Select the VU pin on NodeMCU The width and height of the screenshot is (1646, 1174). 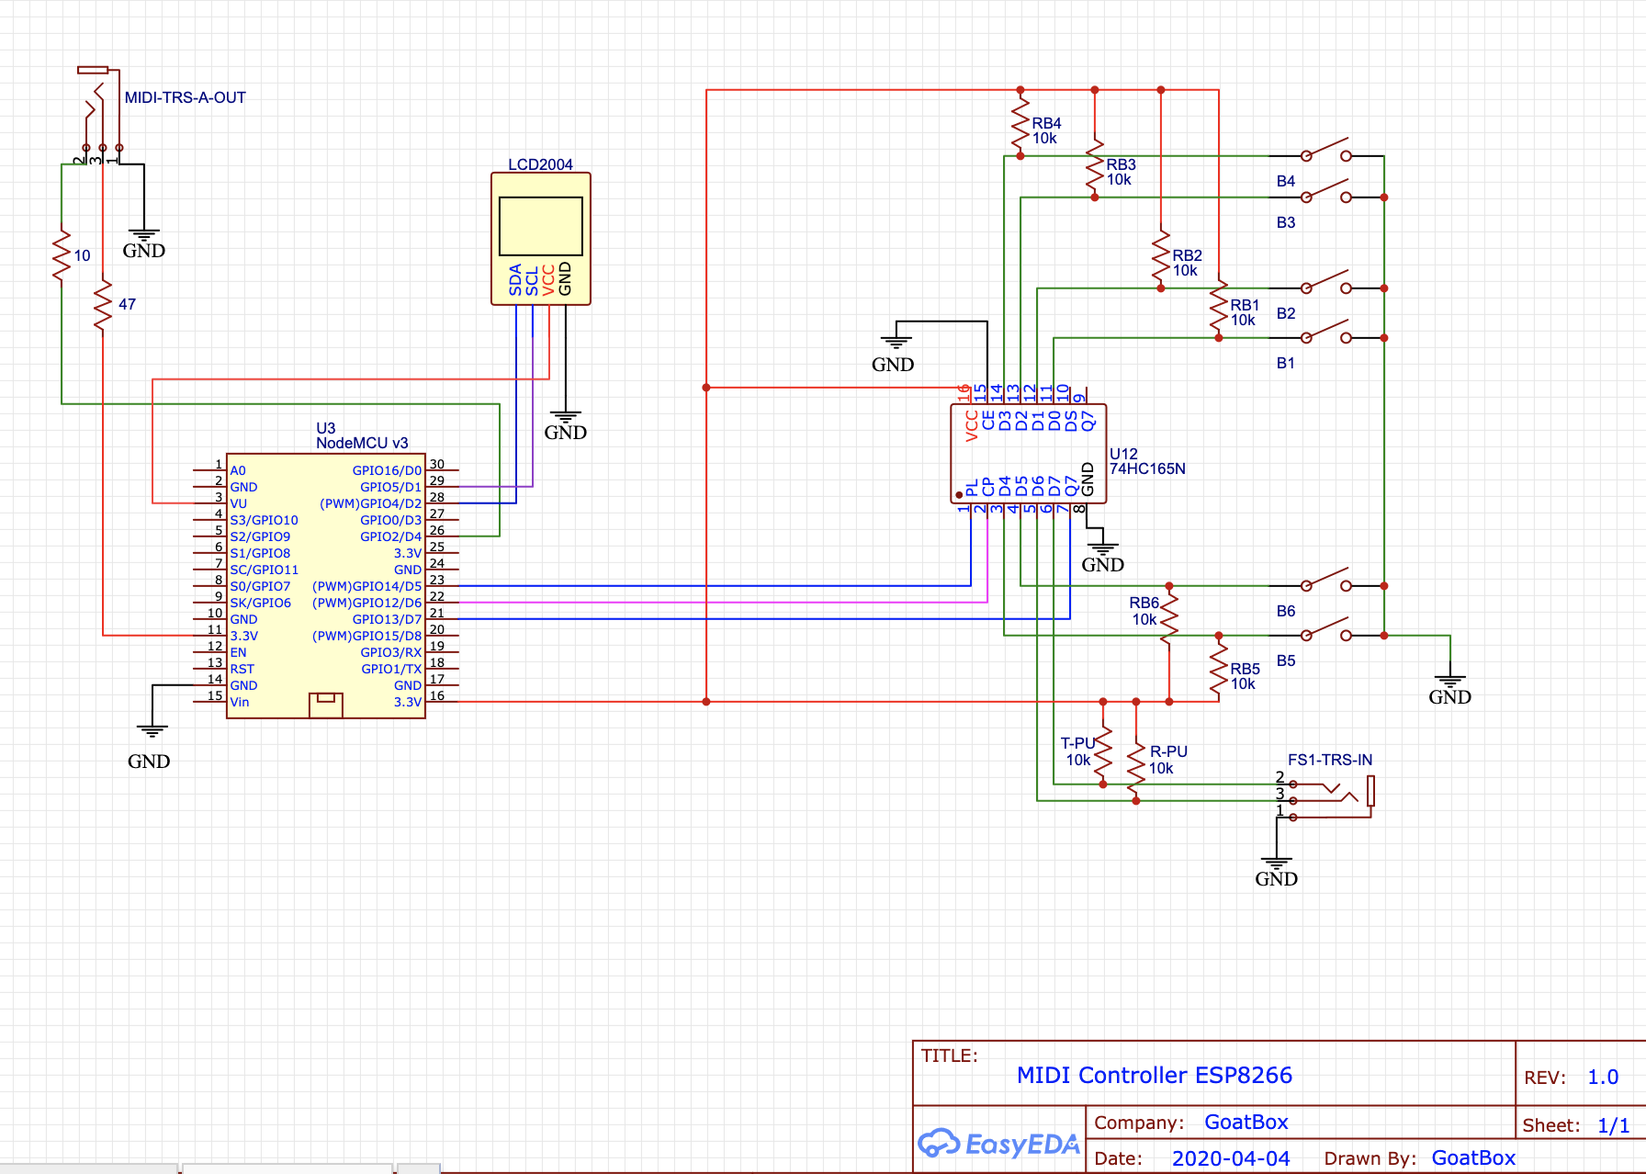coord(239,503)
